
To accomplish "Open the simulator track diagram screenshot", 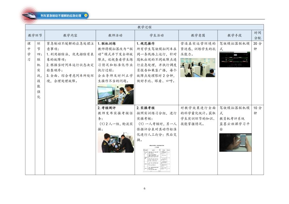I will point(235,59).
